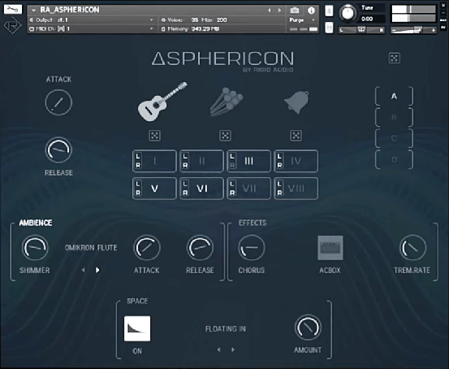The image size is (449, 369).
Task: Select next space preset arrow
Action: [233, 349]
